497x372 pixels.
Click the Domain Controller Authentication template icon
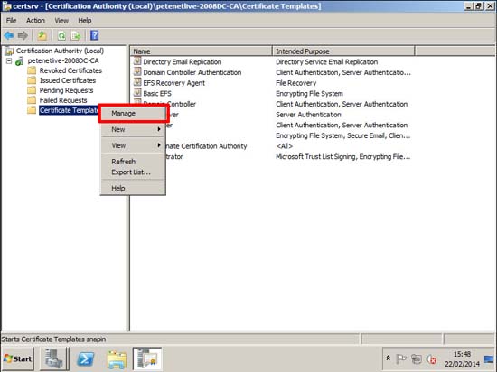click(137, 72)
